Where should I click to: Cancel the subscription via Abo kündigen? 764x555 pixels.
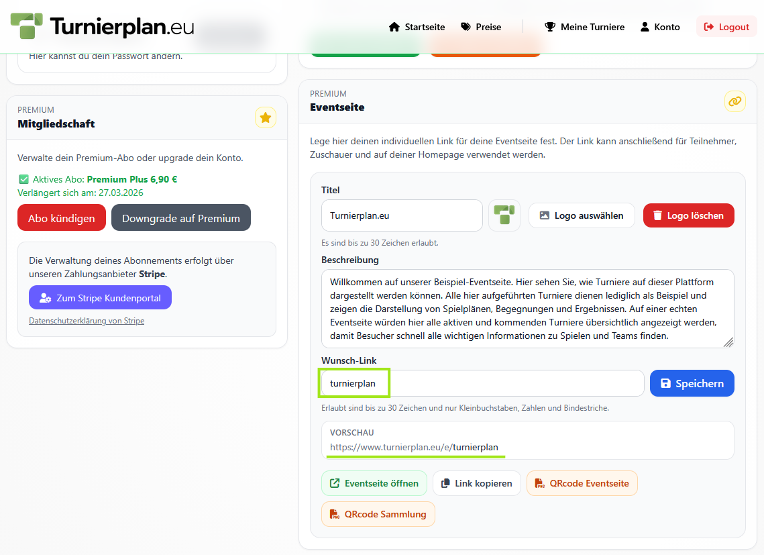(x=61, y=217)
